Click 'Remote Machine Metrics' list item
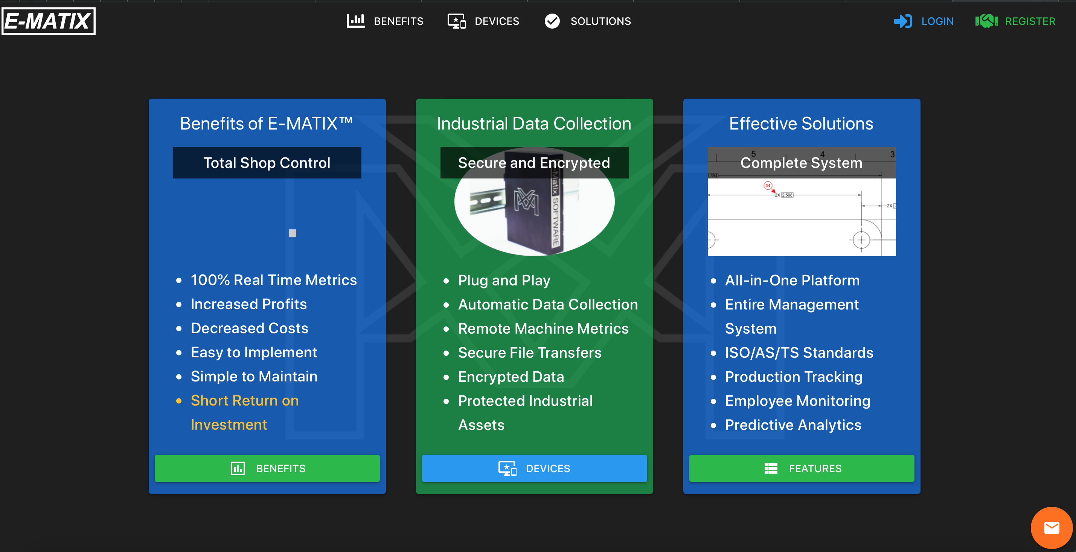Image resolution: width=1076 pixels, height=552 pixels. click(543, 328)
